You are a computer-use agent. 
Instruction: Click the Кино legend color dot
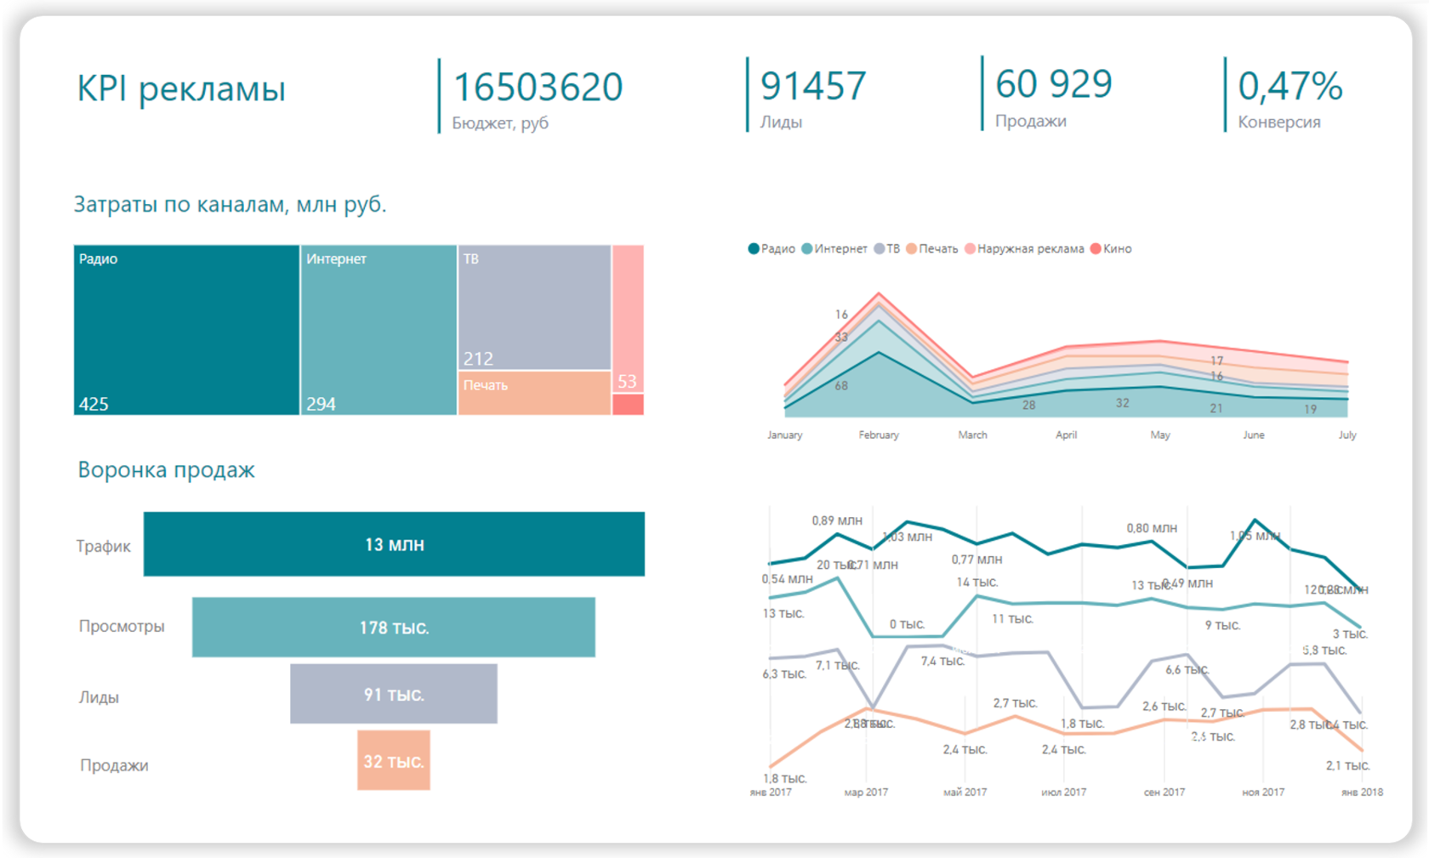[1096, 249]
